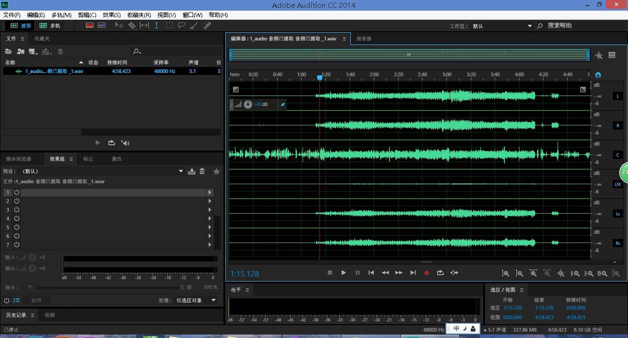This screenshot has width=628, height=338.
Task: Click the Open File folder icon
Action: (x=8, y=51)
